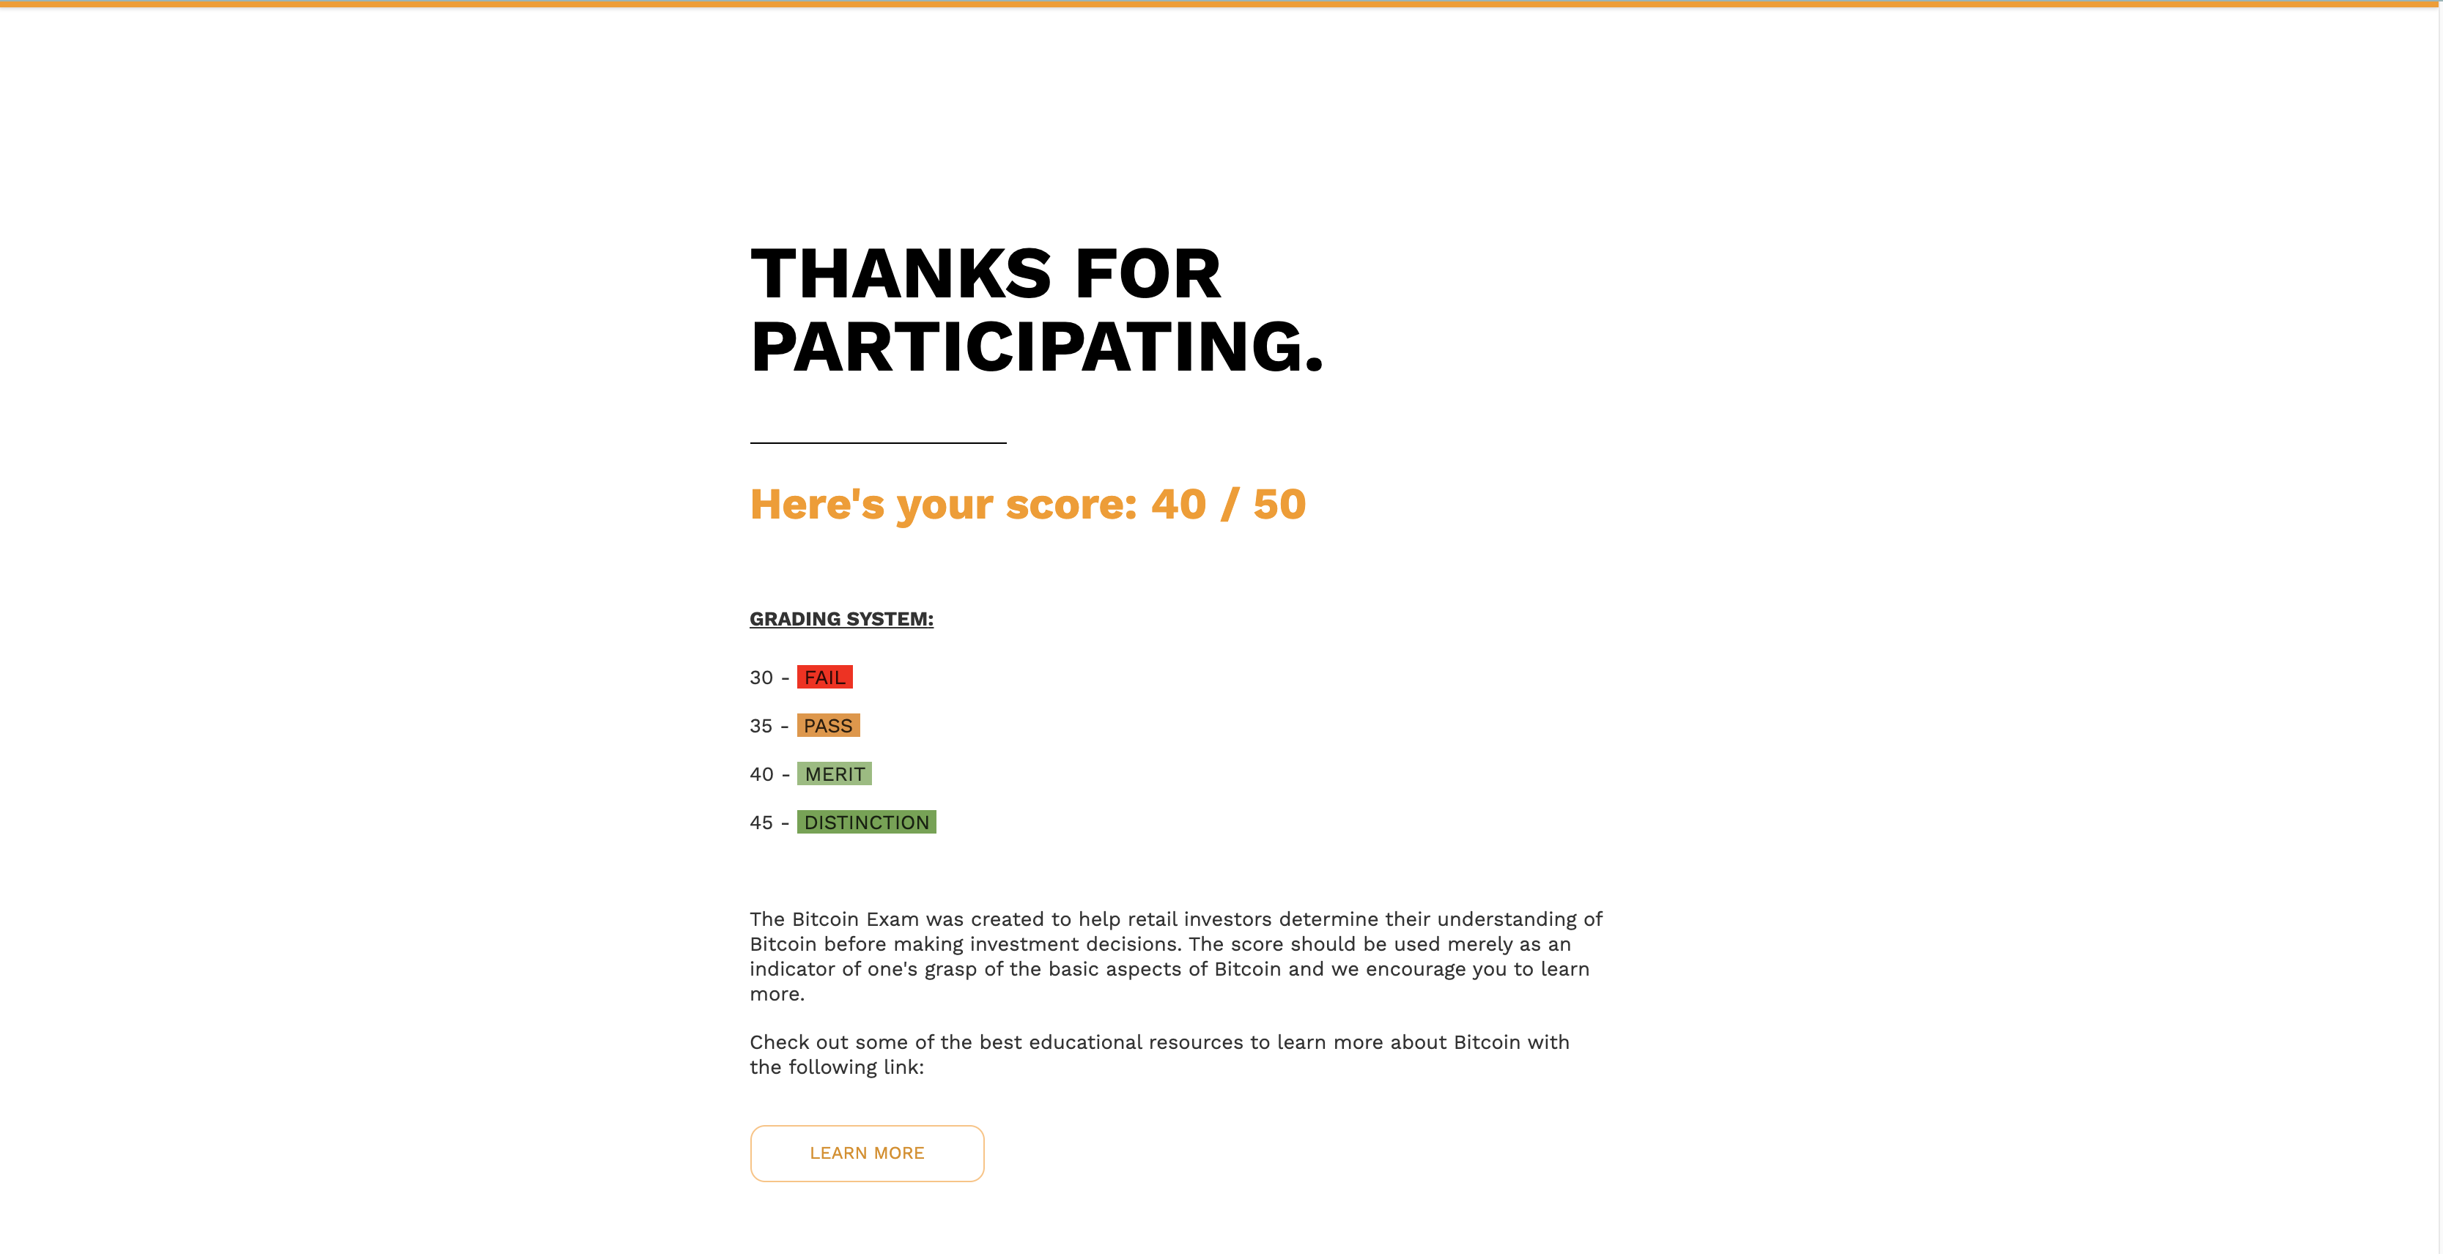Click the THANKS FOR PARTICIPATING headline
The image size is (2443, 1254).
click(1037, 310)
